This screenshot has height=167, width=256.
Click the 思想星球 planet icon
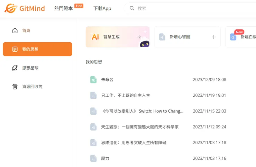click(x=15, y=68)
